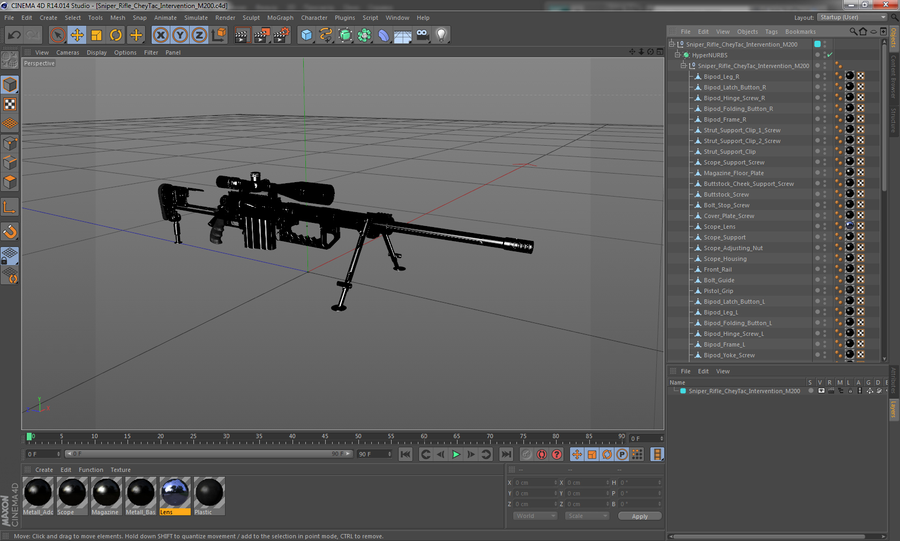Toggle autokeying button
900x541 pixels.
coord(542,454)
